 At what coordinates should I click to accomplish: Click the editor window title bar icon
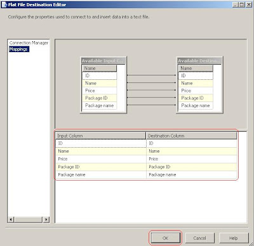[x=4, y=4]
